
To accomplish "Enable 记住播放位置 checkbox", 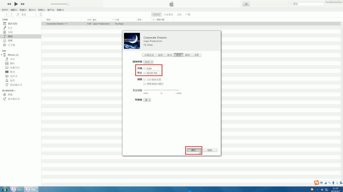I will pos(145,80).
